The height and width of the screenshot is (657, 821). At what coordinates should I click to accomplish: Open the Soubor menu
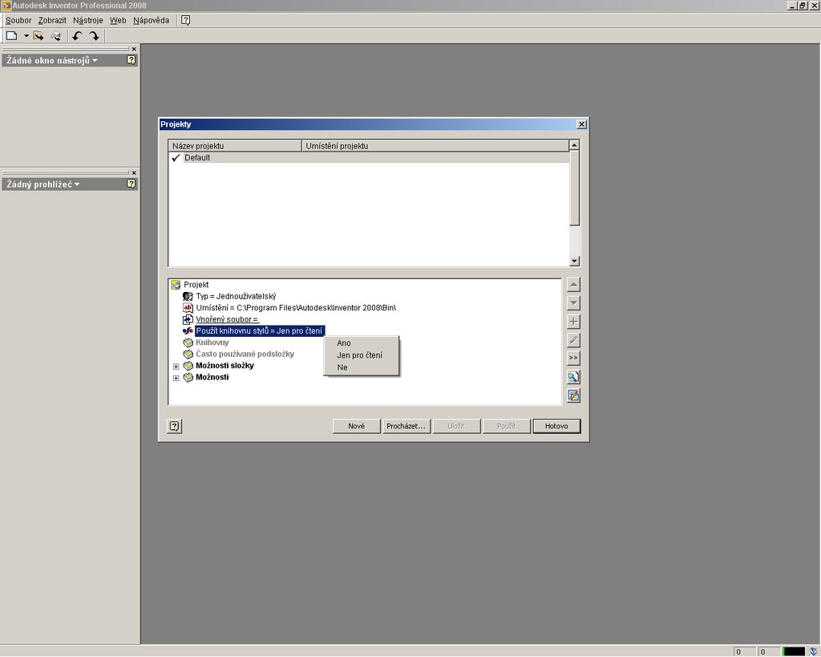coord(18,20)
